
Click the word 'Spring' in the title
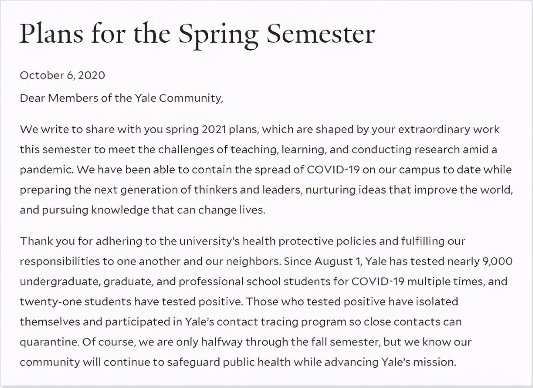click(x=218, y=34)
